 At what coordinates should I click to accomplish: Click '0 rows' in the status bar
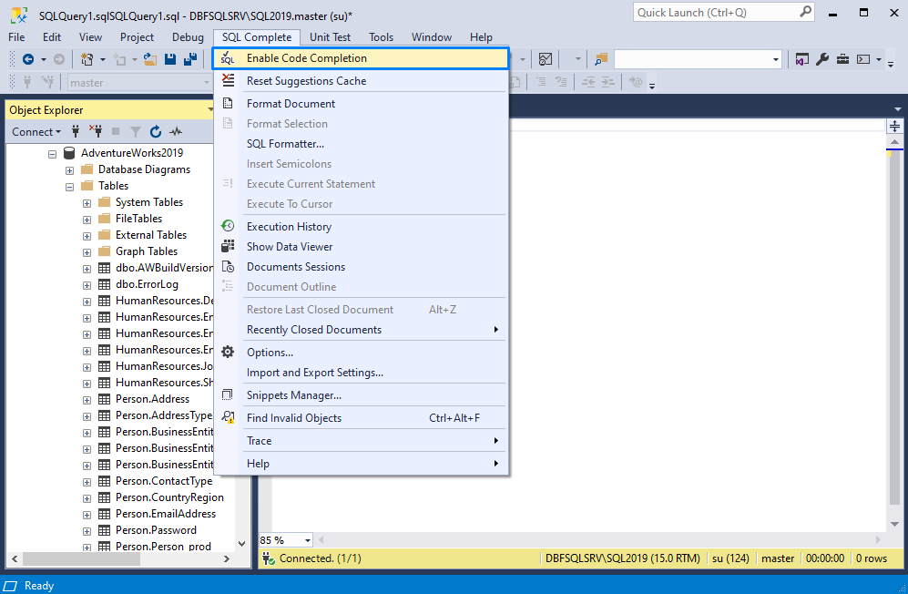[x=871, y=558]
